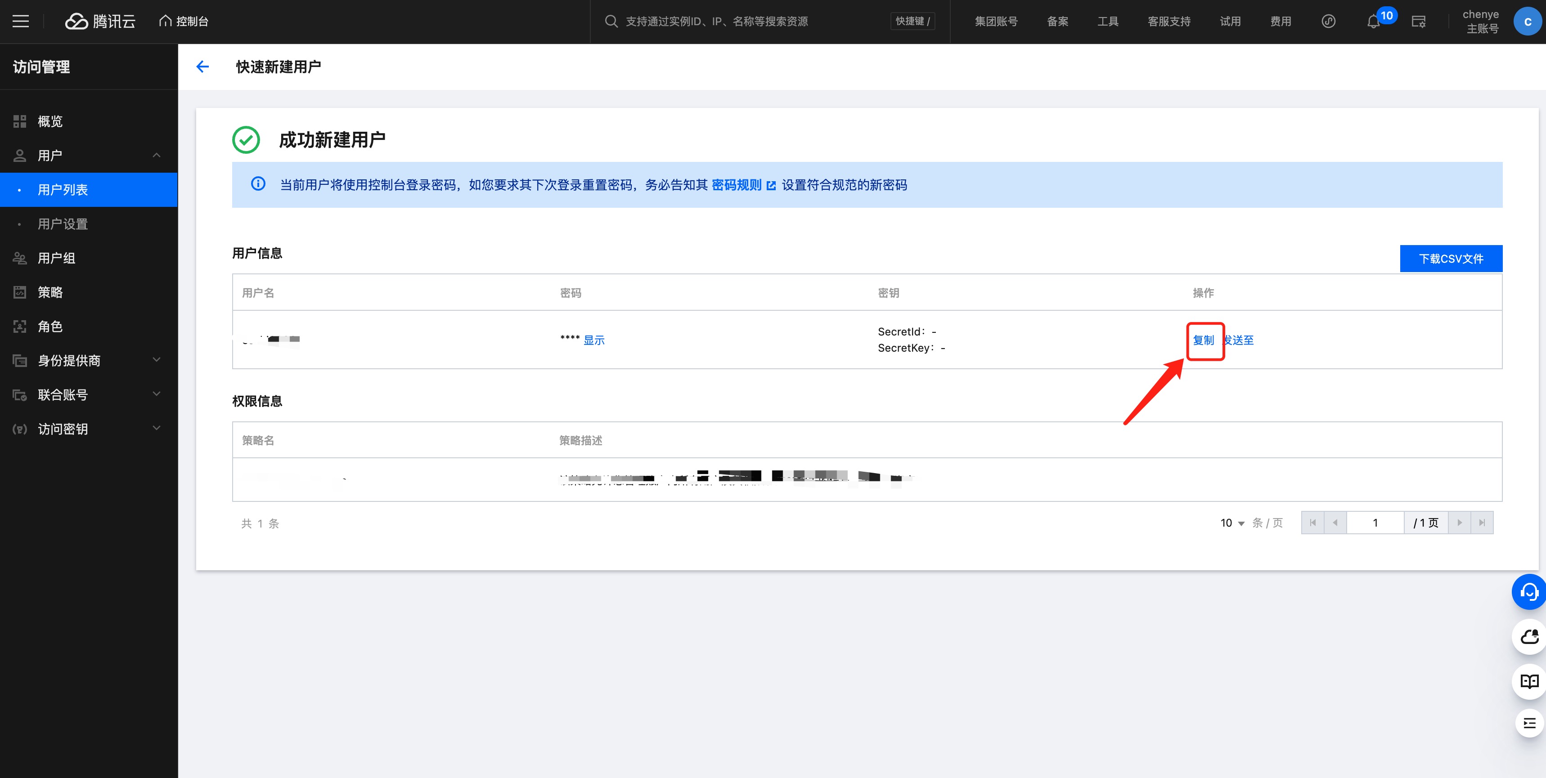Open the 10 per page dropdown
The height and width of the screenshot is (778, 1546).
1232,523
